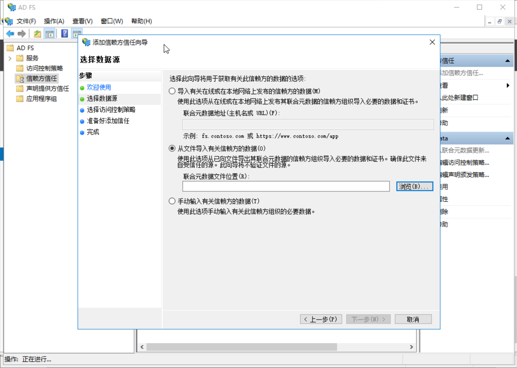
Task: Click the 访问控制策略 folder icon
Action: tap(20, 68)
